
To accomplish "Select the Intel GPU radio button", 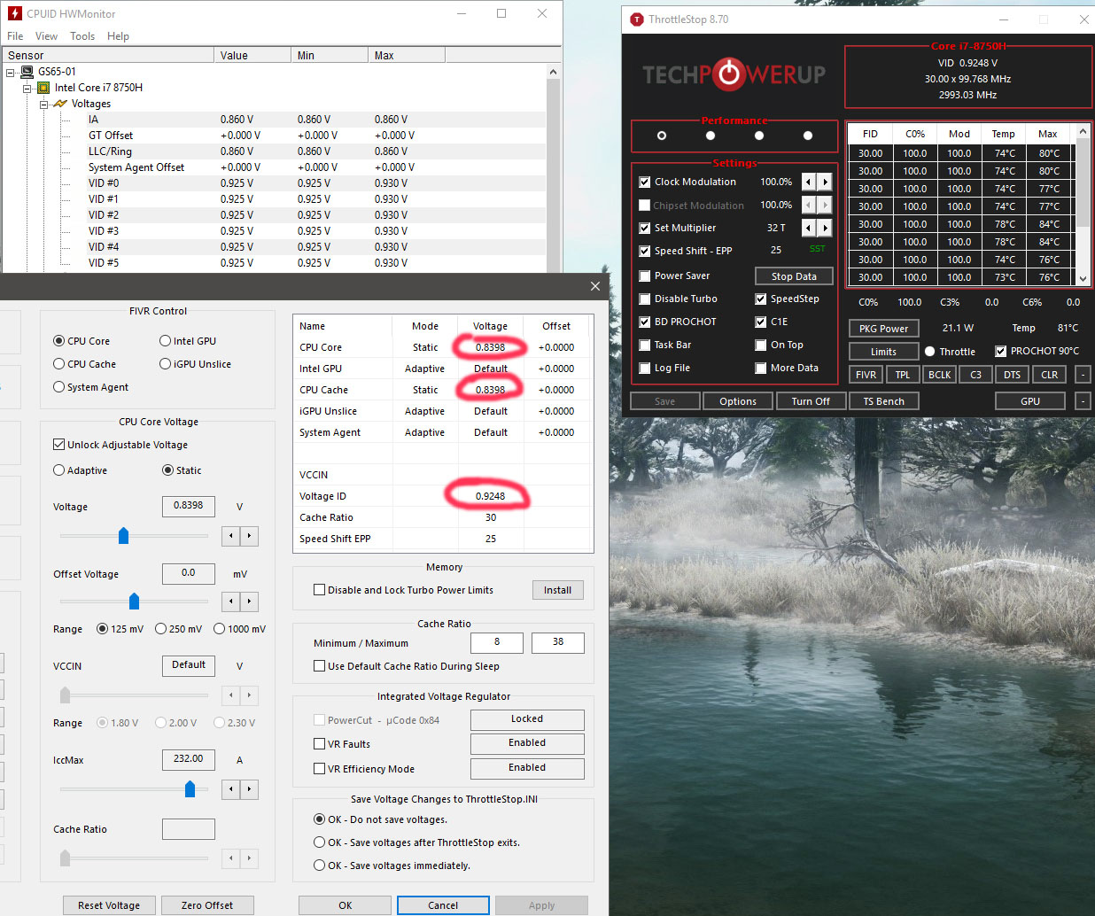I will pyautogui.click(x=166, y=341).
